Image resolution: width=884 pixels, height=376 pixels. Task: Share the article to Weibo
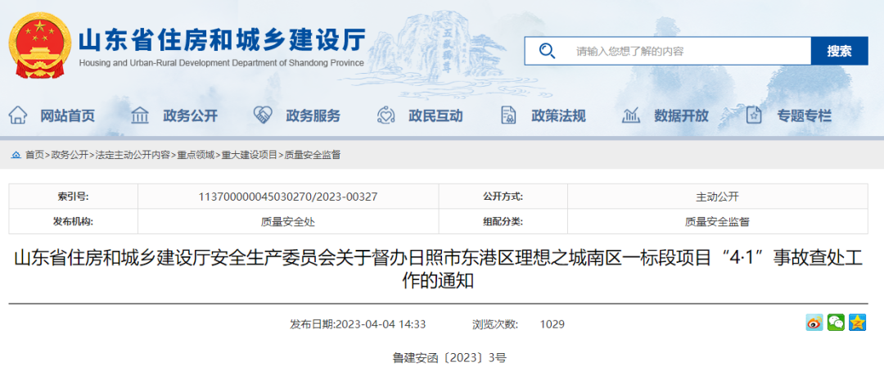point(814,323)
